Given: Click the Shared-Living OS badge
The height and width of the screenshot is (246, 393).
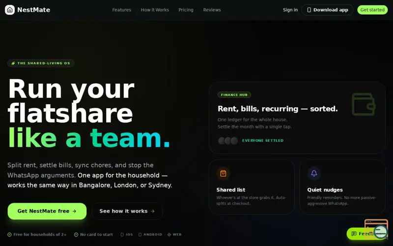Looking at the screenshot, I should [41, 63].
